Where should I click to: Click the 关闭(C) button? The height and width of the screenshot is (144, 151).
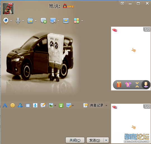(x=75, y=140)
